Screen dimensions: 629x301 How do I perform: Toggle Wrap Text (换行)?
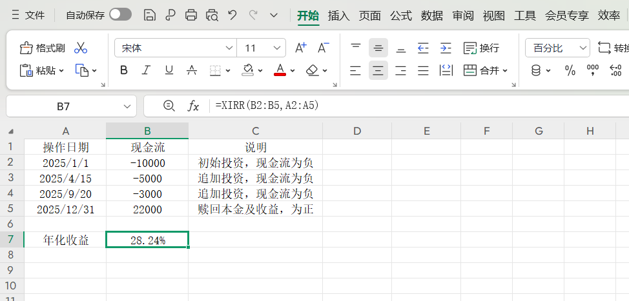pos(482,48)
